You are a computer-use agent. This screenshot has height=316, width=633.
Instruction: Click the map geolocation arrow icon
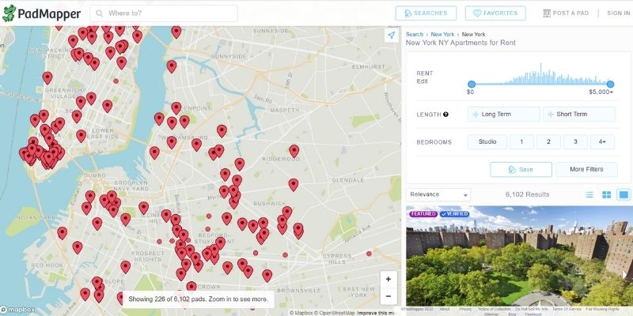(x=391, y=36)
